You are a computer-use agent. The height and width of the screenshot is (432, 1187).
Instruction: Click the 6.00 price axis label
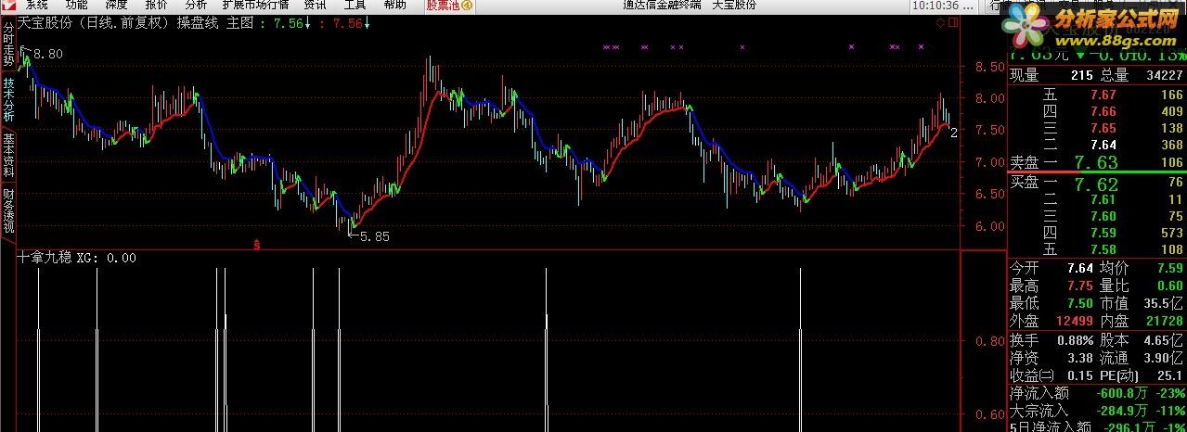989,226
